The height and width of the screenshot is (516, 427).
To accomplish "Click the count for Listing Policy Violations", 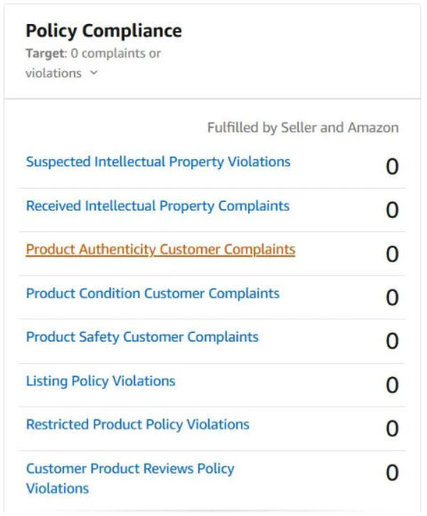I will click(x=392, y=385).
